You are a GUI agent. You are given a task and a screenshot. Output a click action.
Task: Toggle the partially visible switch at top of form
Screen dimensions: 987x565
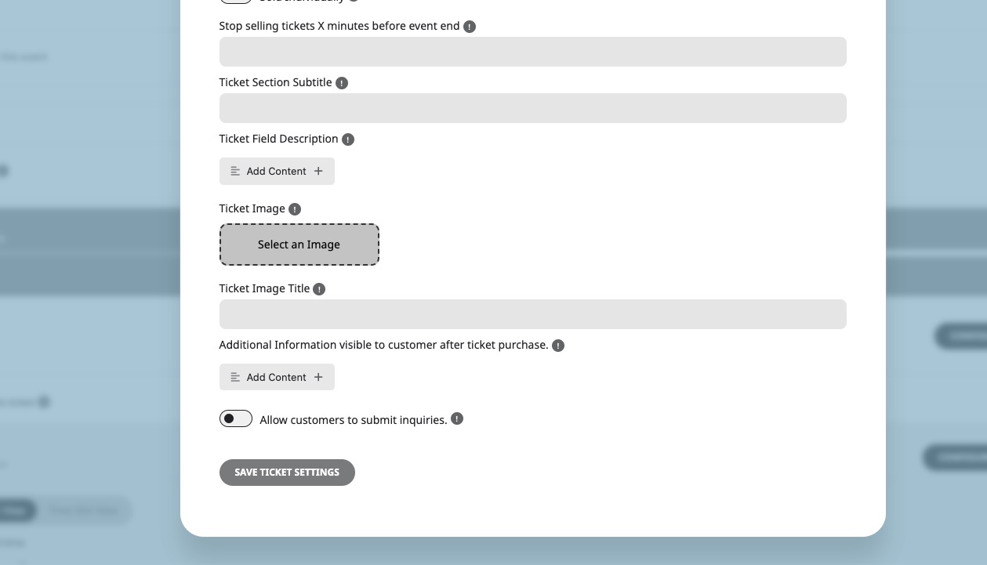236,2
